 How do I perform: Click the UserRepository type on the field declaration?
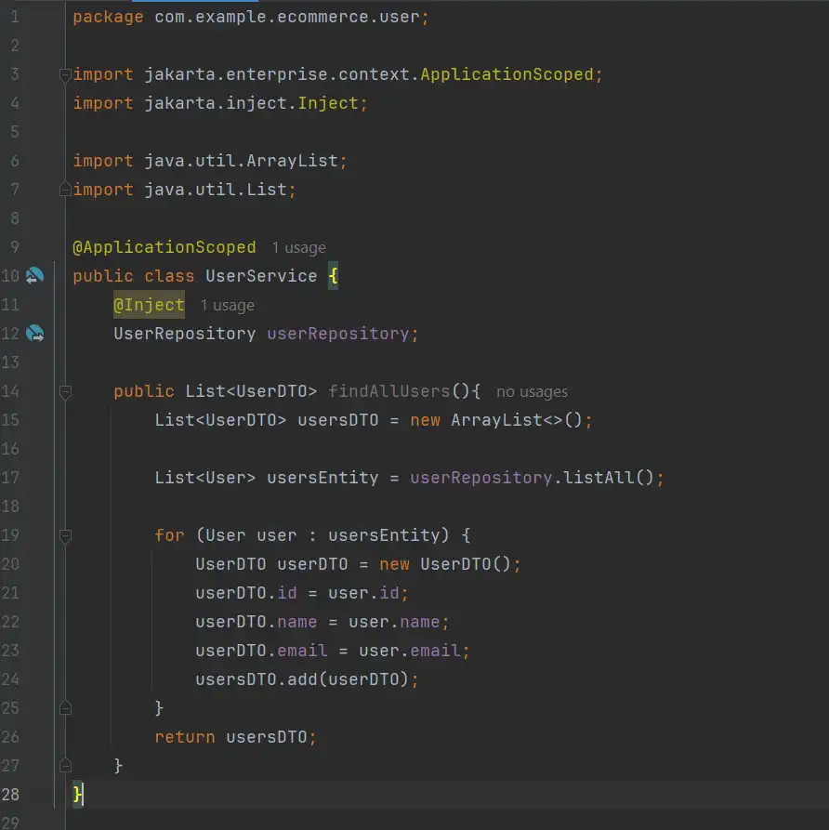pyautogui.click(x=184, y=334)
